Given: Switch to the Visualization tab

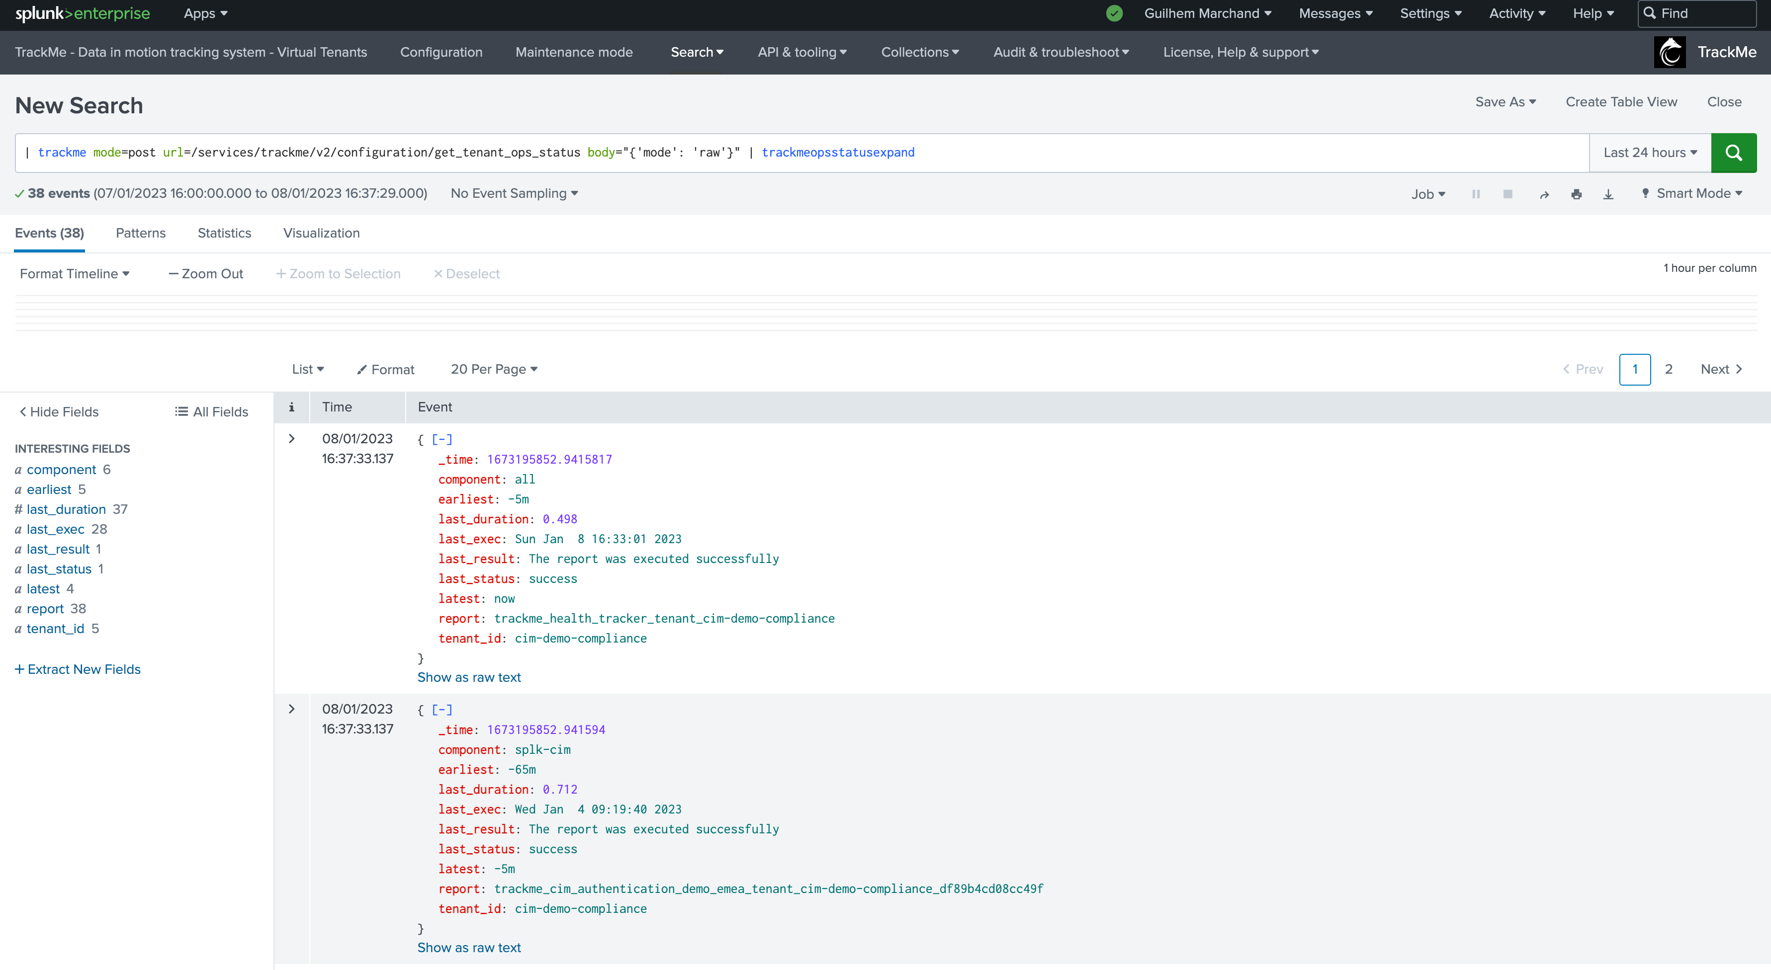Looking at the screenshot, I should [321, 233].
